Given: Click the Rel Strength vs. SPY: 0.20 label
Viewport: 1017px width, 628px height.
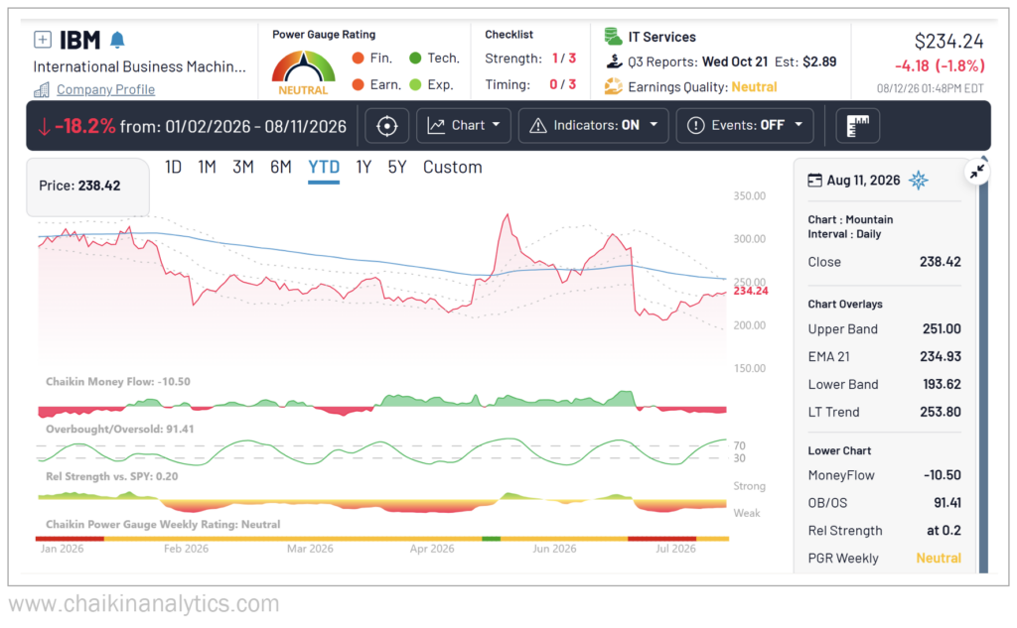Looking at the screenshot, I should tap(111, 476).
